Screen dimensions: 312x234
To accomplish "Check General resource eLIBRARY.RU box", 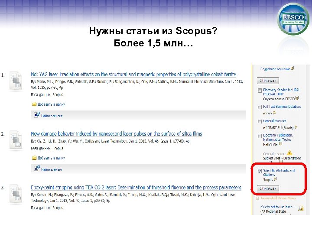I will tap(260, 121).
